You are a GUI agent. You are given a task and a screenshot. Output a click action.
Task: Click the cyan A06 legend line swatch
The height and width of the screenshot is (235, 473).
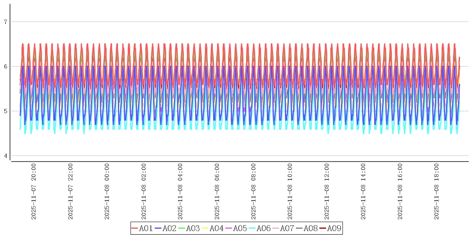252,228
